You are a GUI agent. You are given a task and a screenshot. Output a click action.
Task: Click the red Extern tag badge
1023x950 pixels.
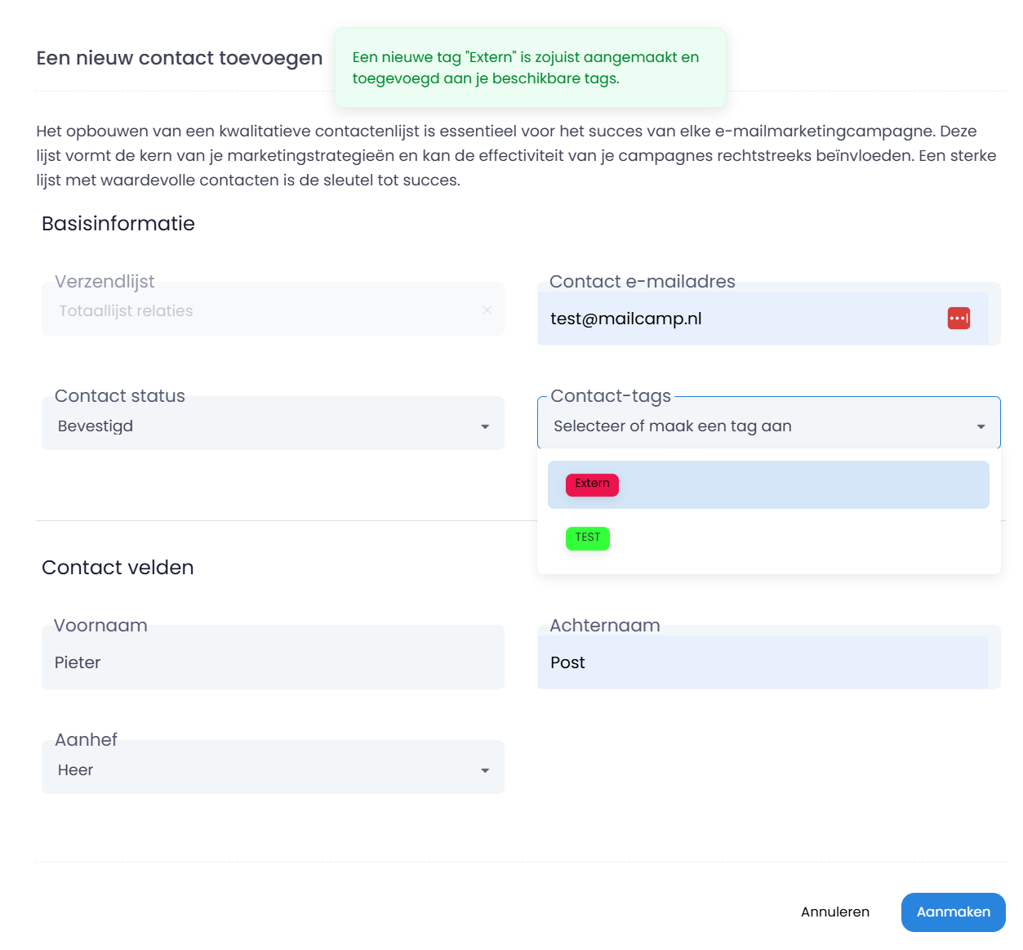[x=592, y=484]
